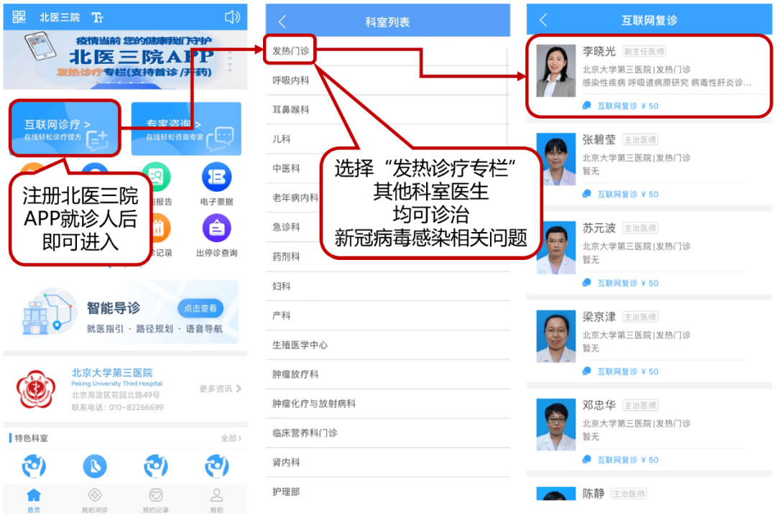Viewport: 776px width, 515px height.
Task: Open 更多资讯 chevron link
Action: [x=221, y=389]
